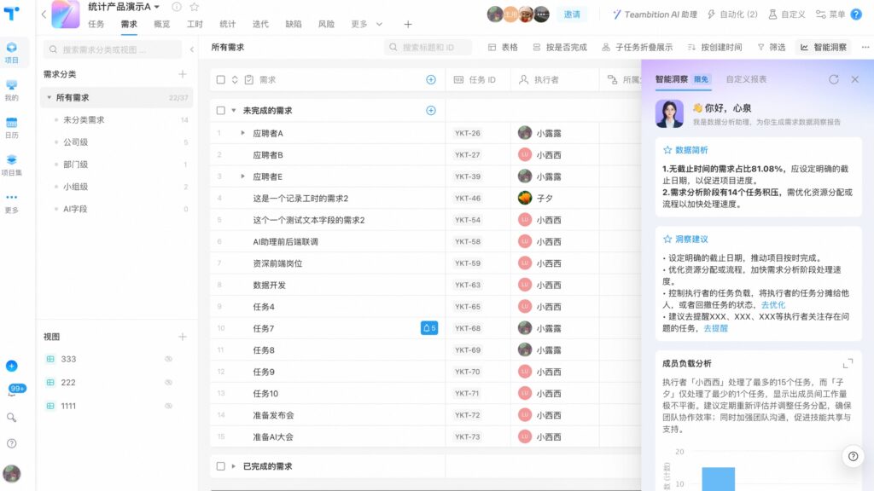Open the sidebar search magnifier icon

(x=11, y=418)
